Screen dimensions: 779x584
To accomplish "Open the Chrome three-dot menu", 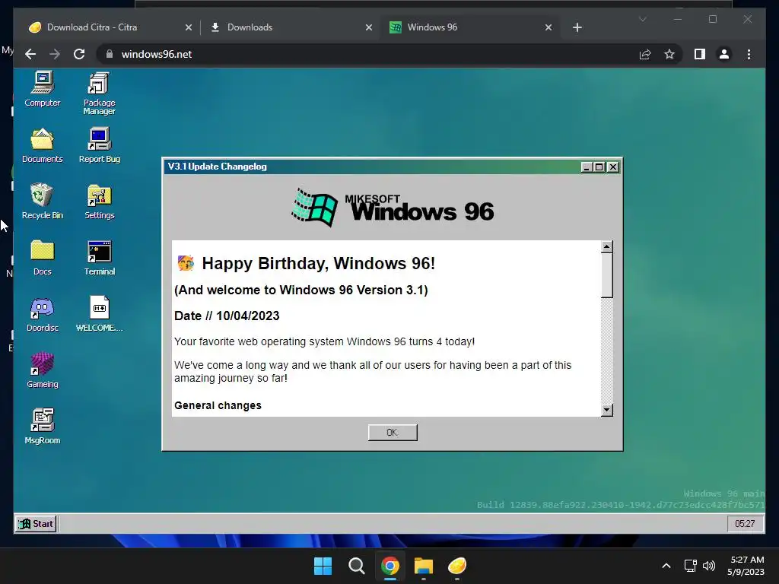I will point(749,54).
